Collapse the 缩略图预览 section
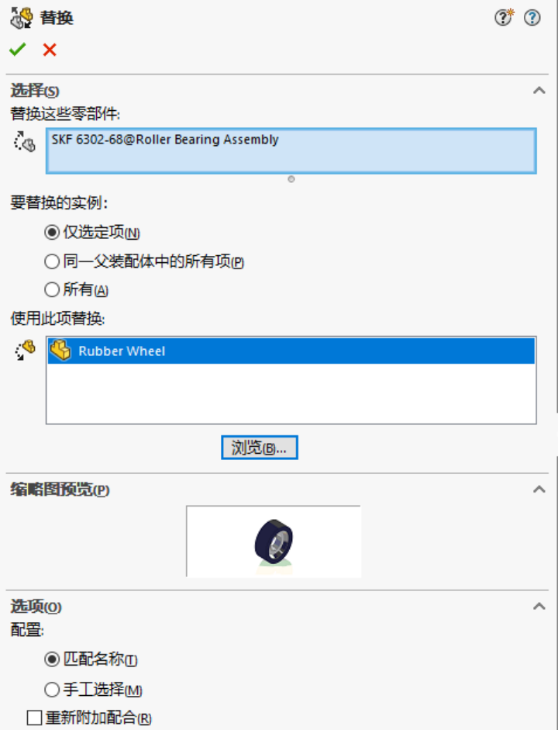This screenshot has height=730, width=558. (x=539, y=489)
